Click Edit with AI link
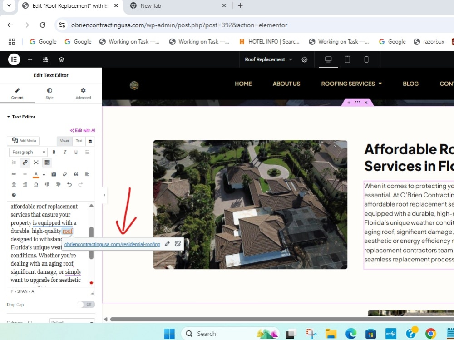 (83, 130)
